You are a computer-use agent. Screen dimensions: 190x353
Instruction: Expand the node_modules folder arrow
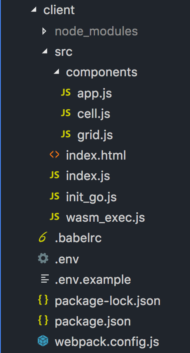(x=44, y=31)
